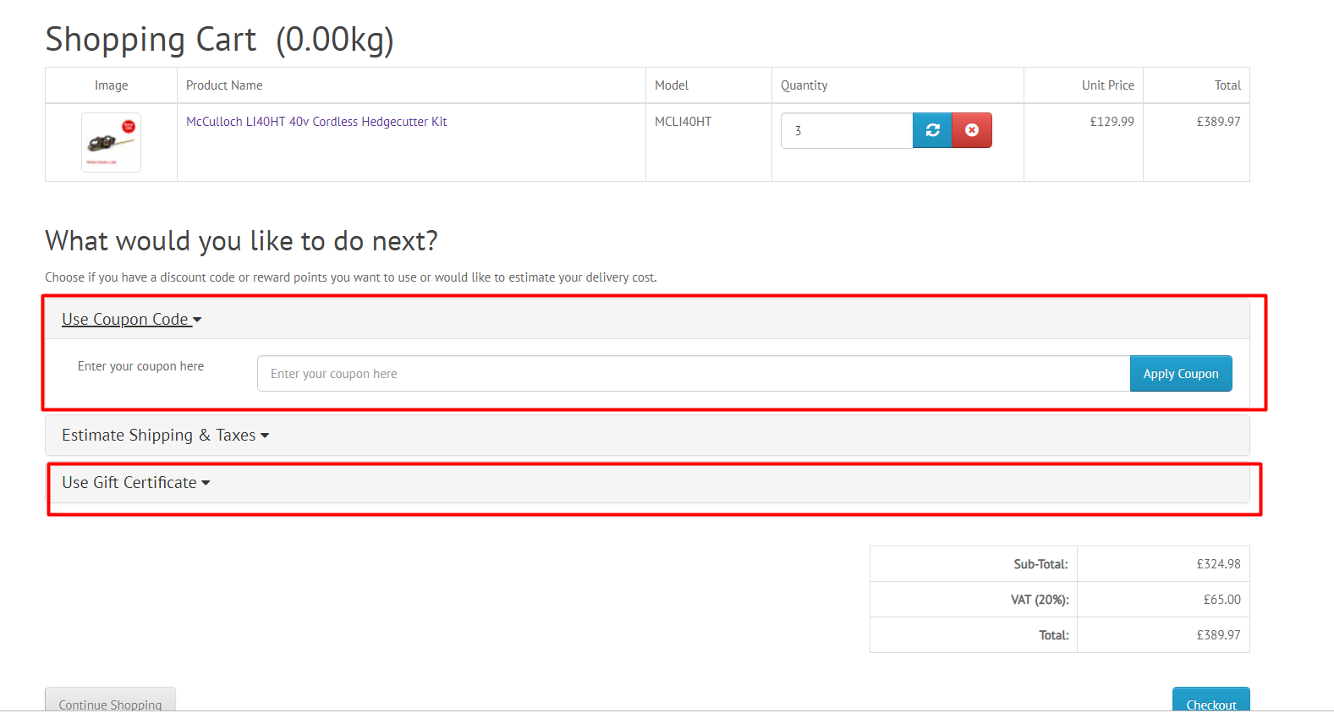
Task: Collapse the Use Coupon Code section title
Action: (125, 320)
